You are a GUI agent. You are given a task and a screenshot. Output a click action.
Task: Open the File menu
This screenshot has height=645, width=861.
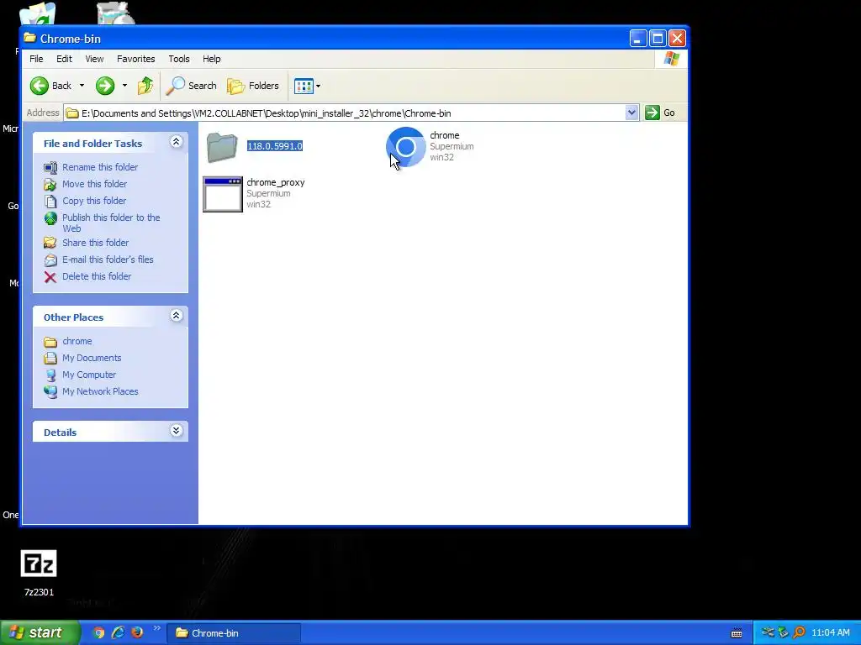click(x=36, y=59)
